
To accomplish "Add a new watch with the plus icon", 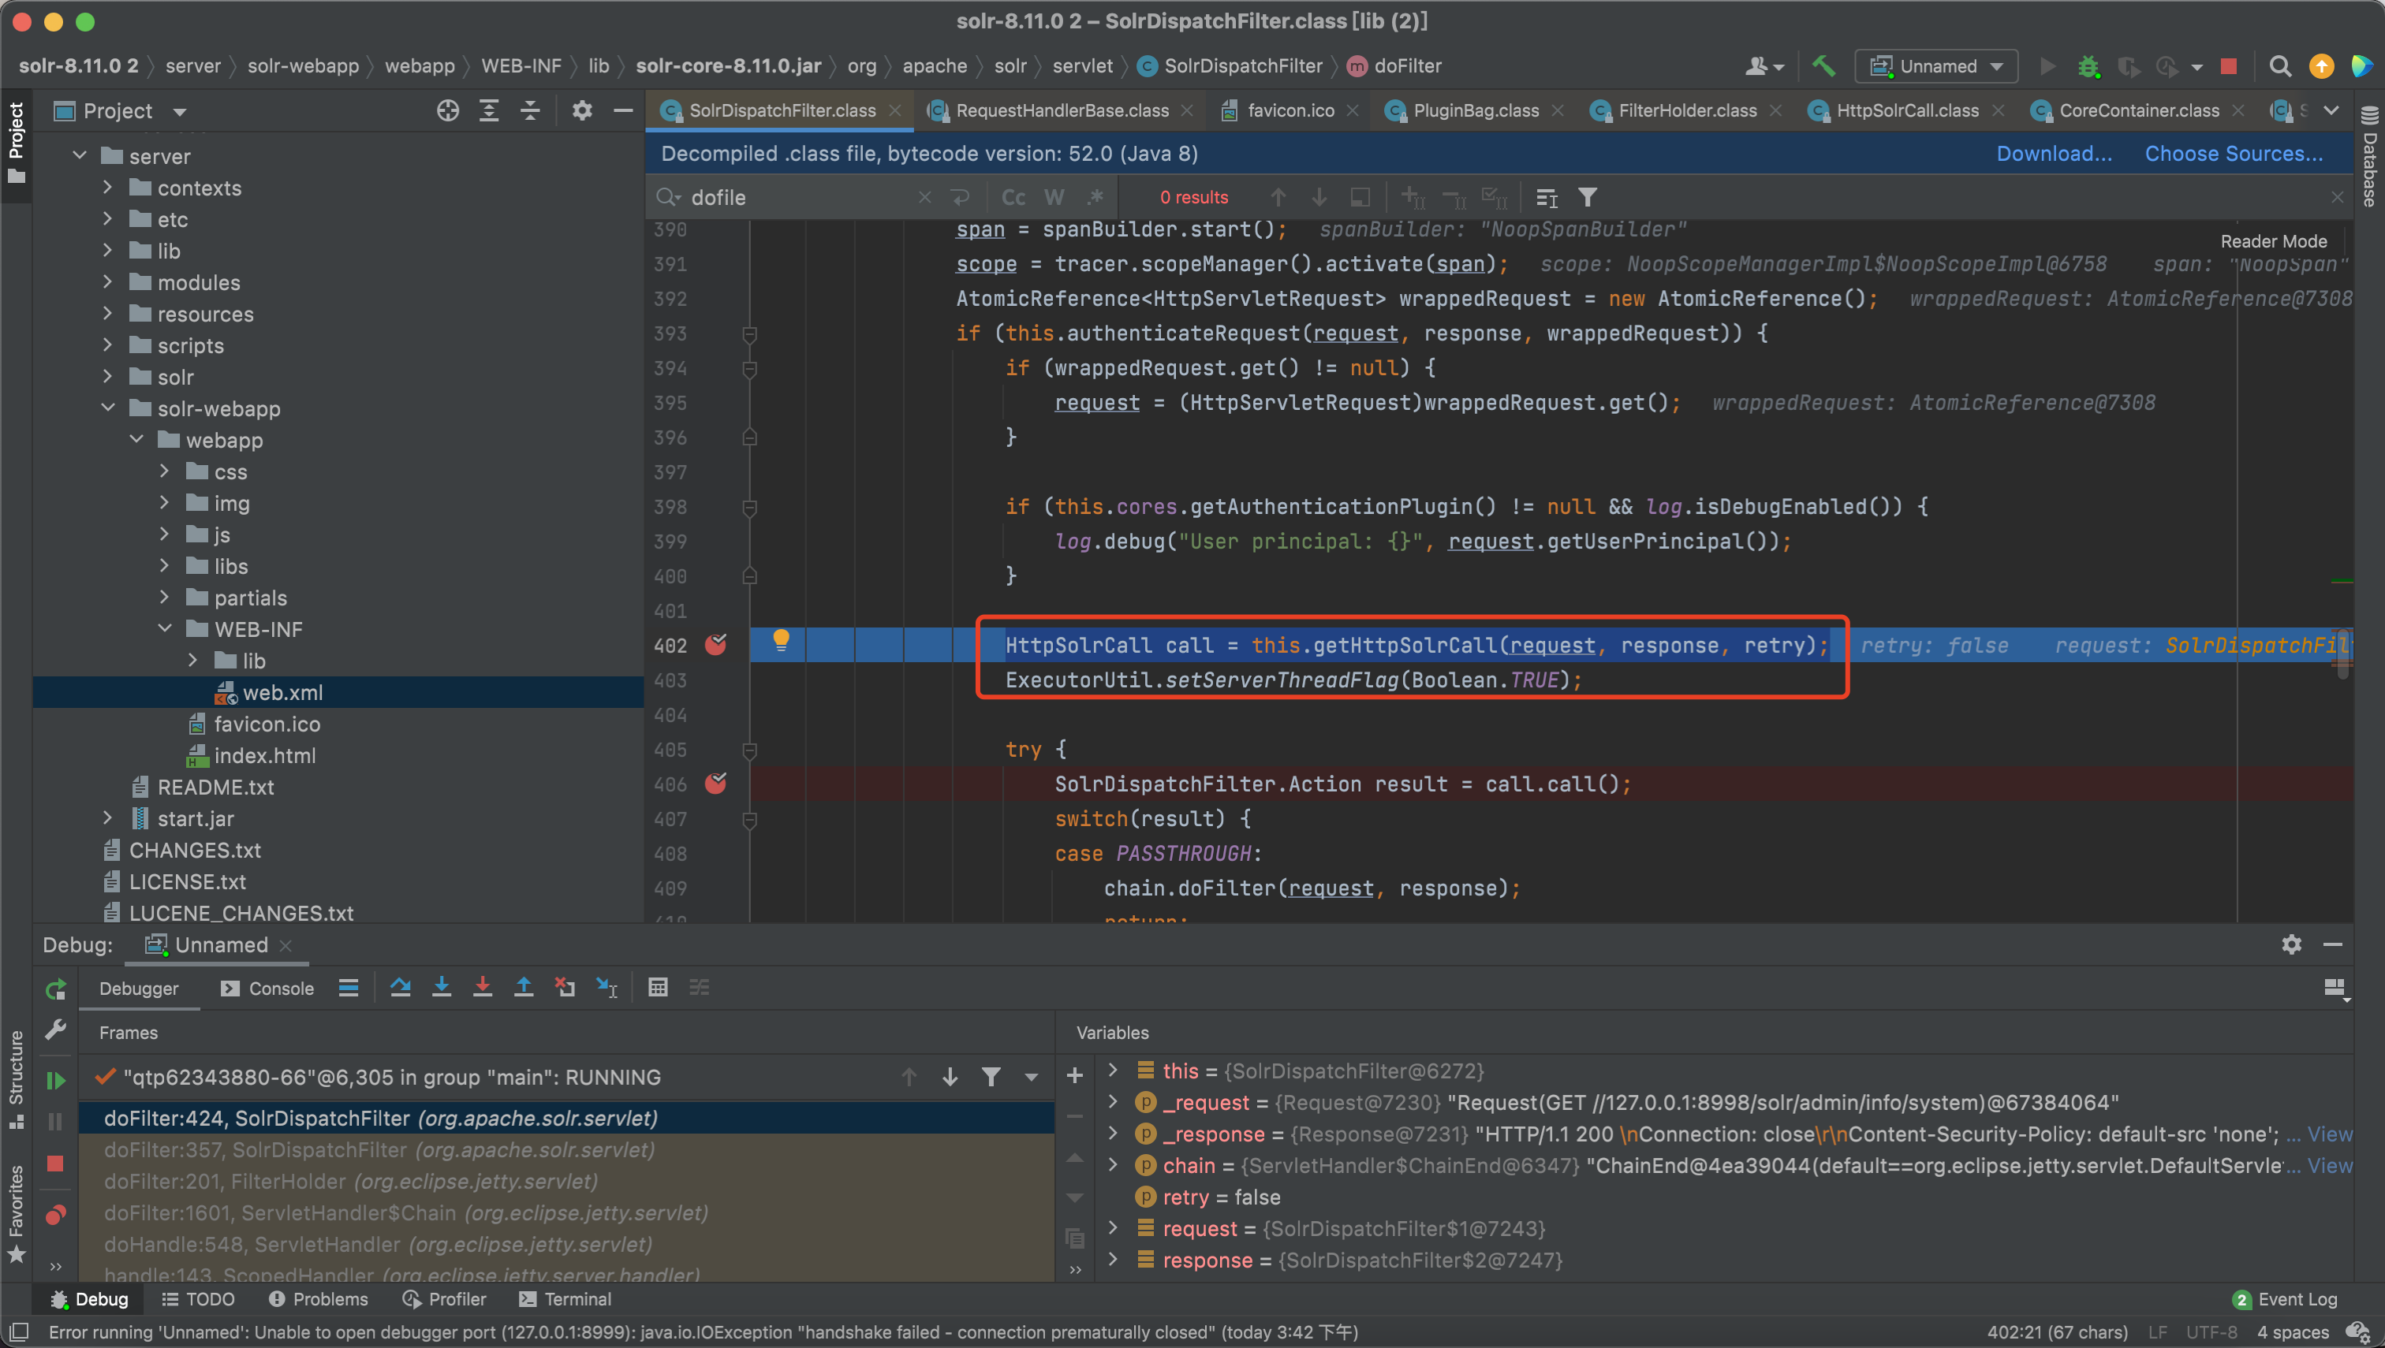I will pos(1074,1075).
